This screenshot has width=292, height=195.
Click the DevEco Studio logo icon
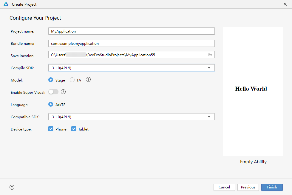6,4
